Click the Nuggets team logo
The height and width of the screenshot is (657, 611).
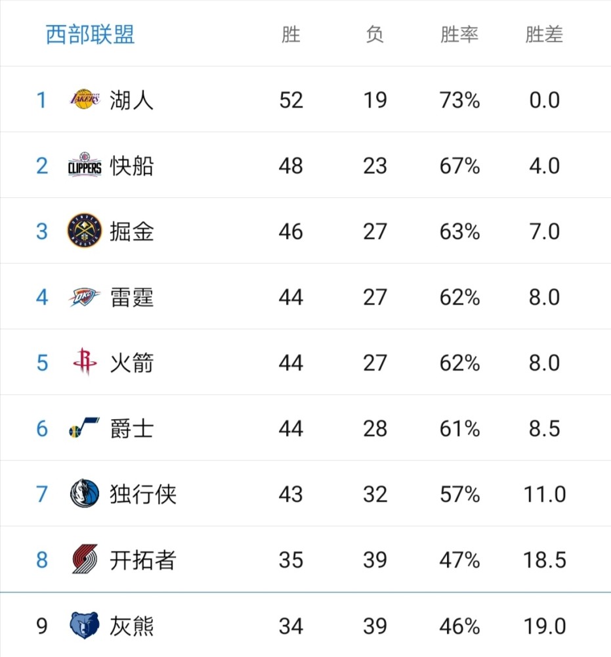click(85, 231)
